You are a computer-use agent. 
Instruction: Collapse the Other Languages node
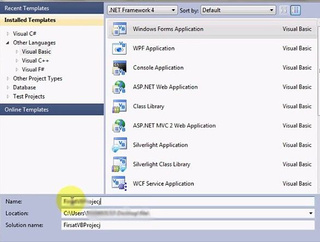pyautogui.click(x=8, y=43)
